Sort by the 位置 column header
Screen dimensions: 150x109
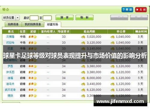point(23,32)
